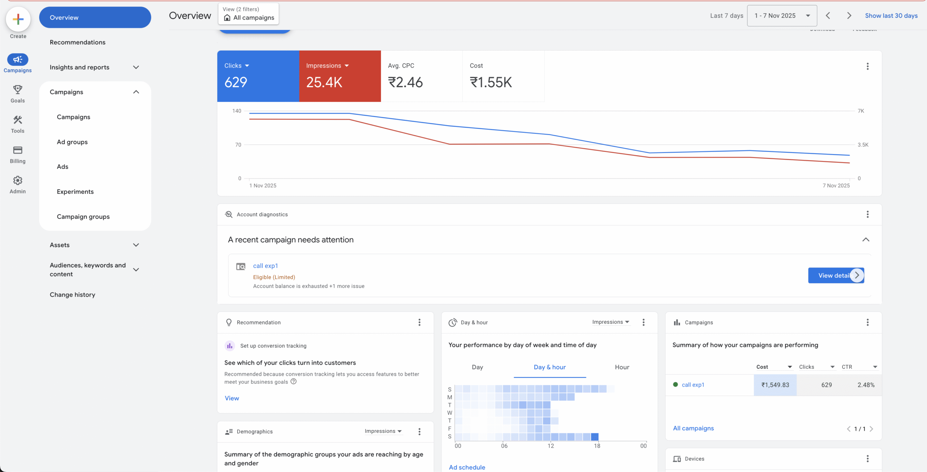Click darkest Saturday heatmap cell
The height and width of the screenshot is (472, 927).
[x=595, y=437]
